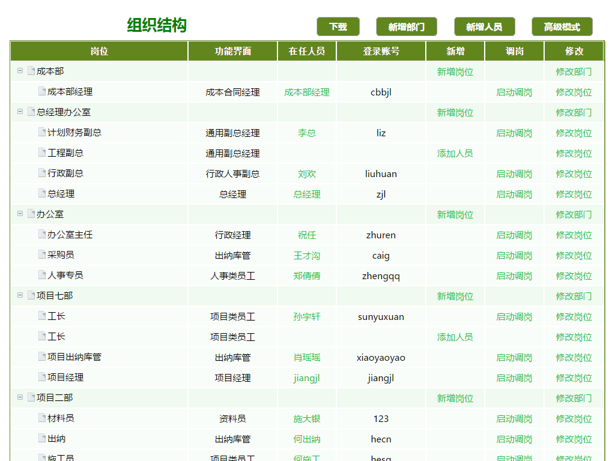Open the 成本部经理 personnel link

coord(307,92)
